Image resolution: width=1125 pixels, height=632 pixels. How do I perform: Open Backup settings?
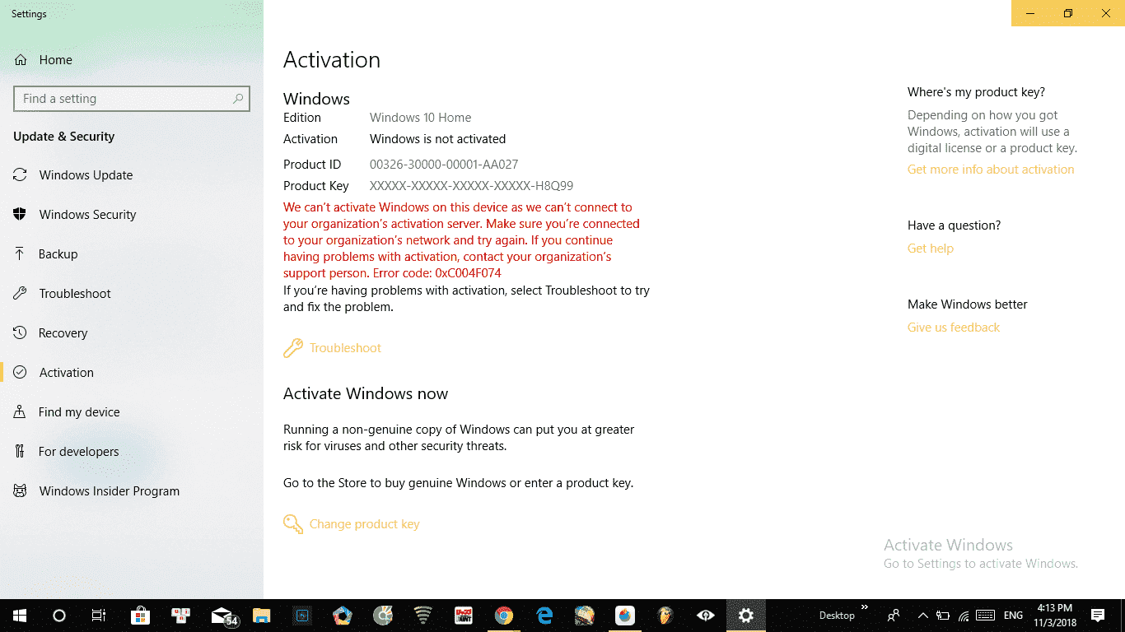coord(132,254)
